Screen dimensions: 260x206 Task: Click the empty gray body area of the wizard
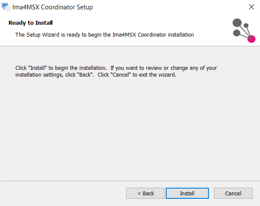130,126
